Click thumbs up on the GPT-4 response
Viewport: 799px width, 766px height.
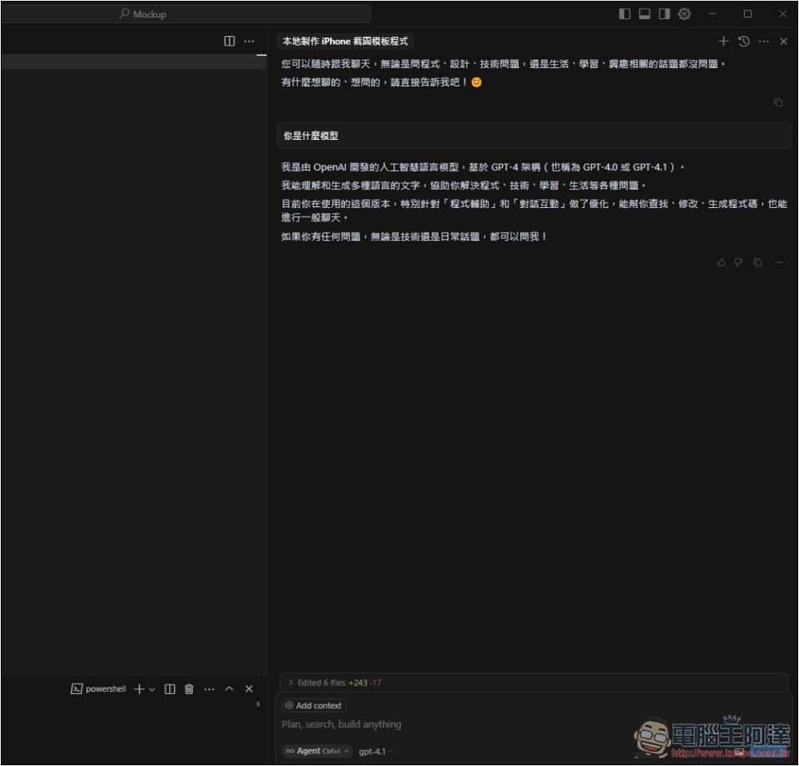(721, 262)
